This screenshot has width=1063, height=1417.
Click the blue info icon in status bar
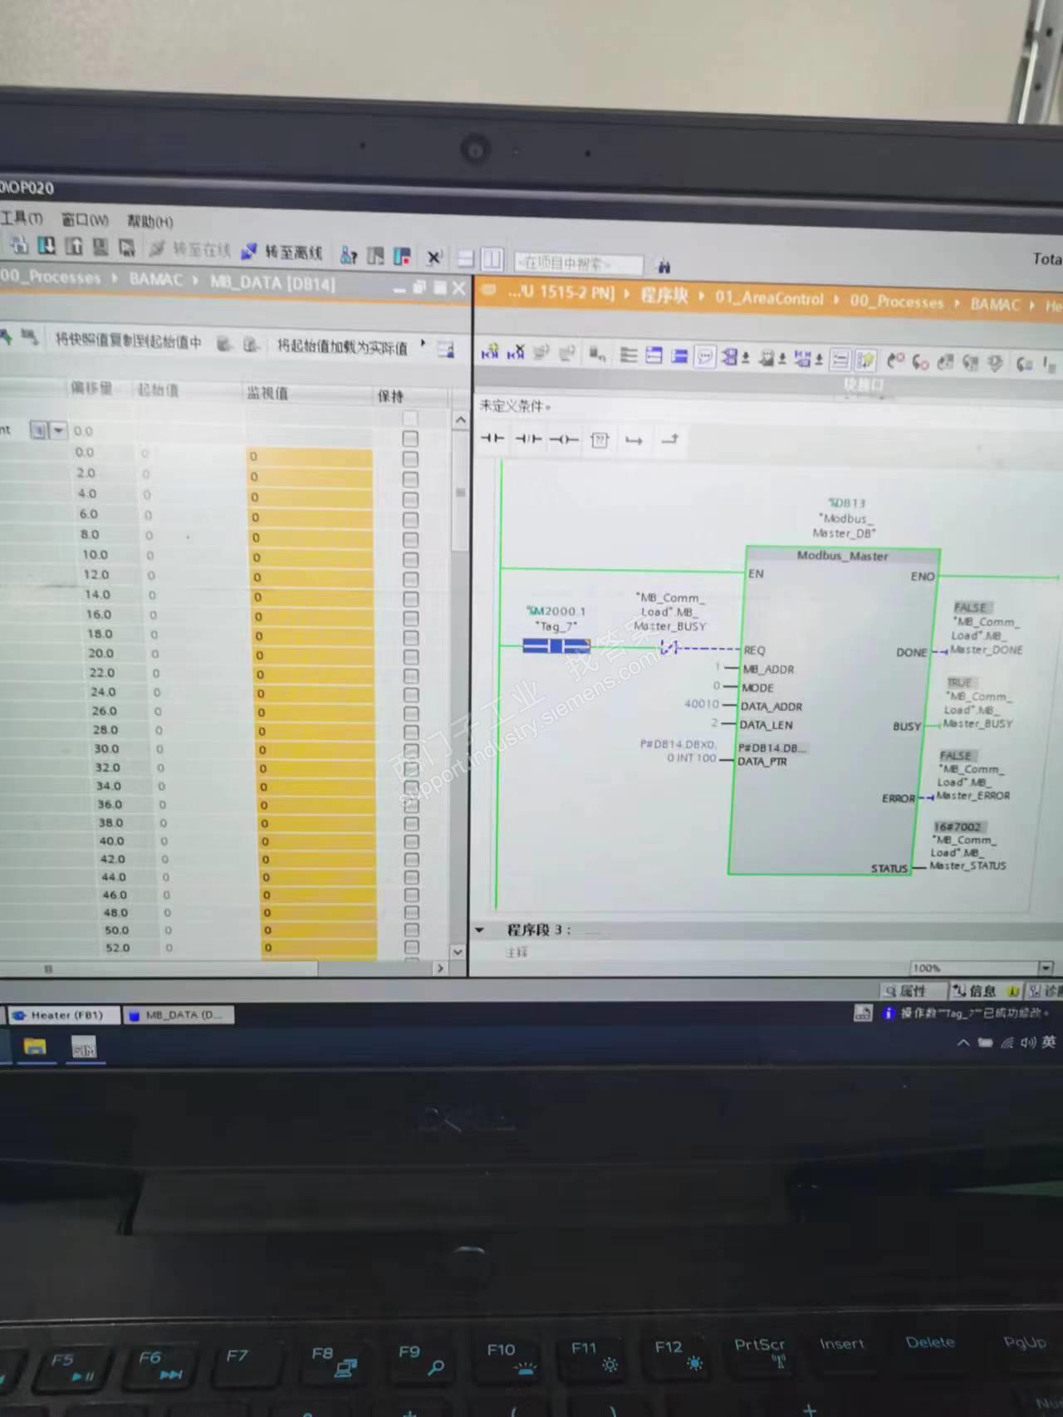pos(889,1012)
